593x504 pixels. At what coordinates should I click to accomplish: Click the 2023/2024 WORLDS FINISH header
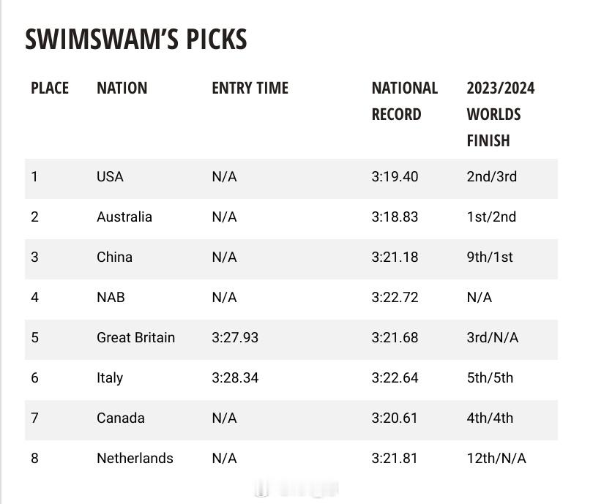[500, 114]
